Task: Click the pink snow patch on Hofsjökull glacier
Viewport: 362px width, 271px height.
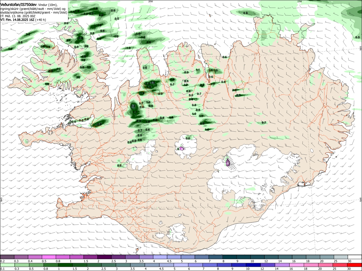Action: (182, 148)
